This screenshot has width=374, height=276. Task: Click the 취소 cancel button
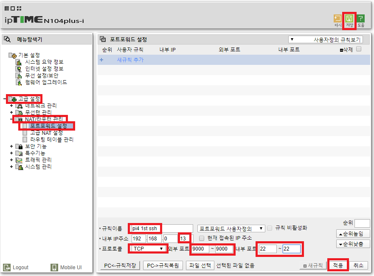(x=358, y=265)
